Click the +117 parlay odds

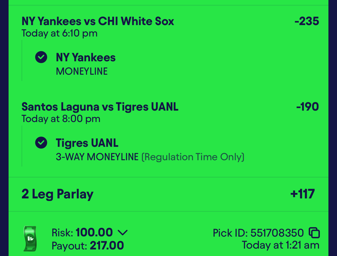pyautogui.click(x=303, y=194)
